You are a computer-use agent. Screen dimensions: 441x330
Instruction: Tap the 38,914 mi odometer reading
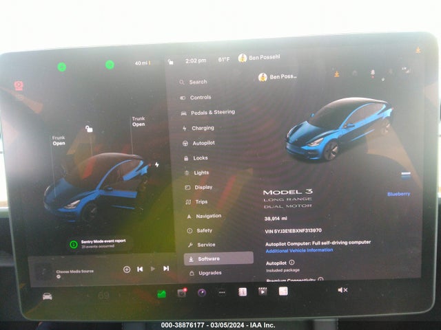pos(276,219)
